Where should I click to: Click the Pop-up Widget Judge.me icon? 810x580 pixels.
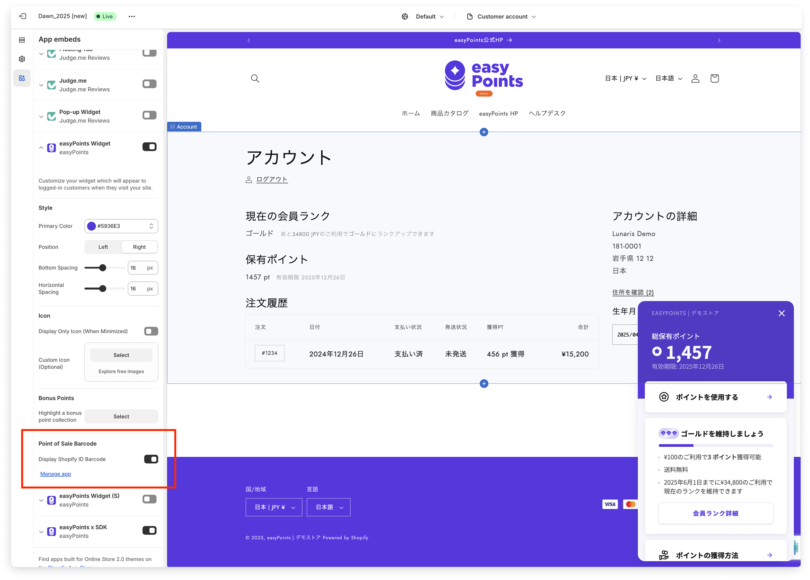pos(51,117)
